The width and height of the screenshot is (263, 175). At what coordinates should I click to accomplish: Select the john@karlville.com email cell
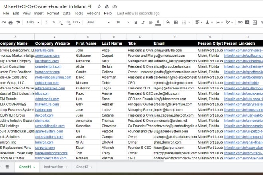[x=175, y=50]
